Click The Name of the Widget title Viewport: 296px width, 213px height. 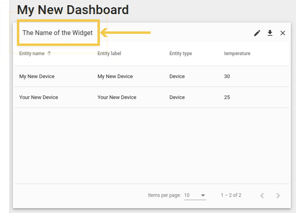[x=58, y=33]
